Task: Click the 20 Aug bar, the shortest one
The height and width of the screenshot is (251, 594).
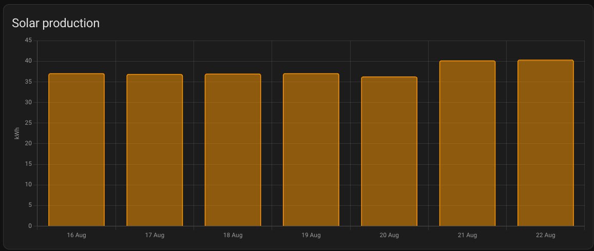Action: coord(389,151)
